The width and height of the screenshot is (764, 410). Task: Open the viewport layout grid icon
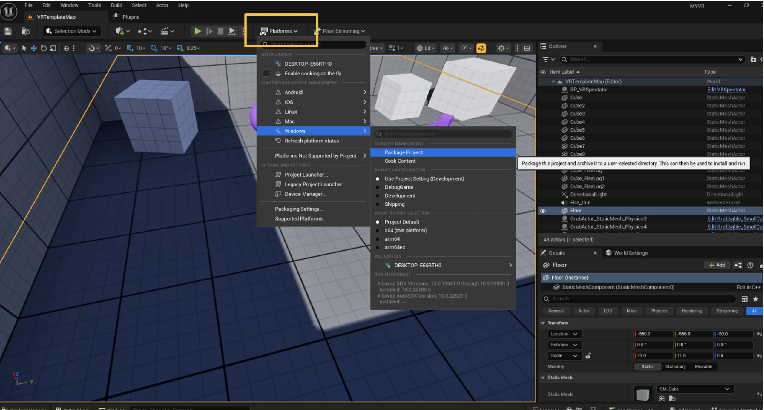[527, 48]
